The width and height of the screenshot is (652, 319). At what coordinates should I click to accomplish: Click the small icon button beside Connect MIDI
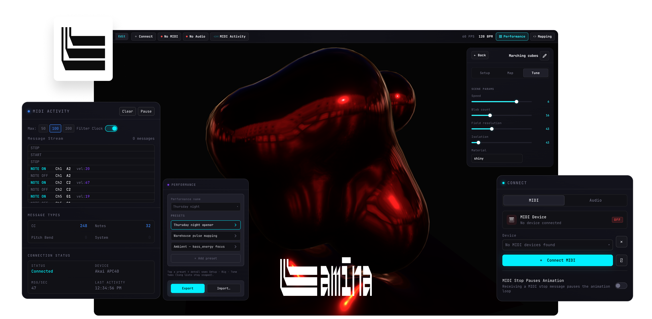click(621, 260)
